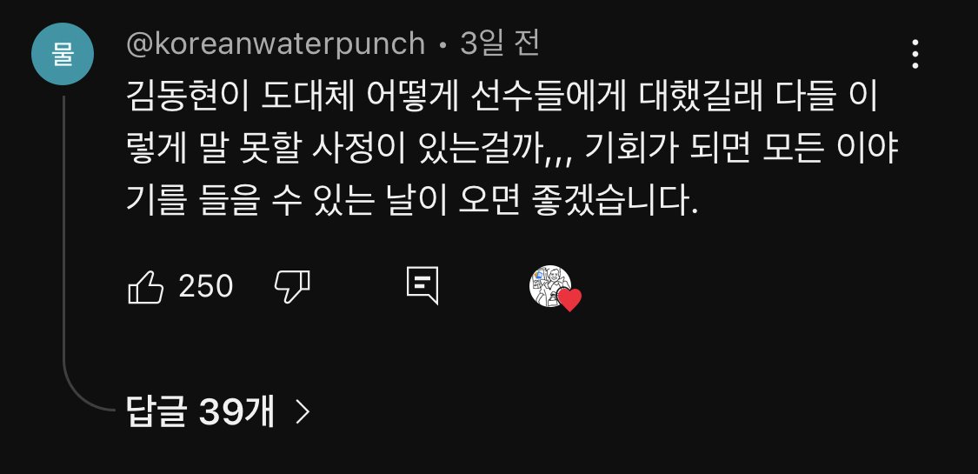978x474 pixels.
Task: Tap the reply speech bubble icon
Action: (x=422, y=285)
